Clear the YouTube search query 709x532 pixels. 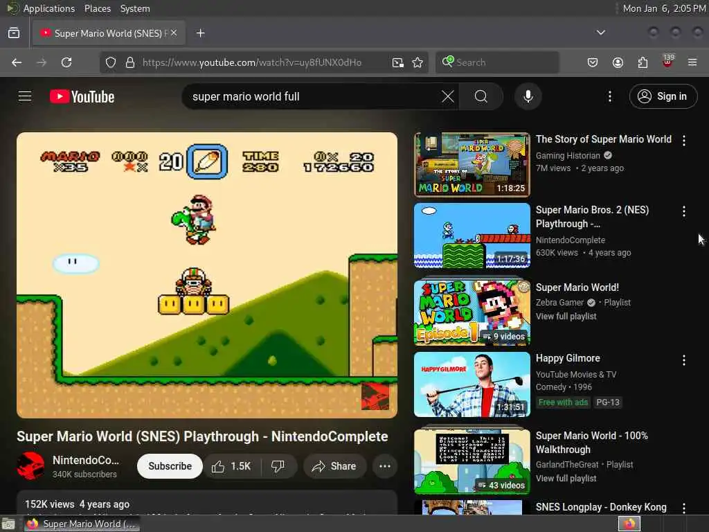[448, 96]
